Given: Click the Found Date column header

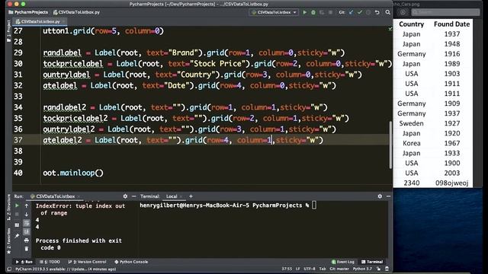Looking at the screenshot, I should 451,24.
